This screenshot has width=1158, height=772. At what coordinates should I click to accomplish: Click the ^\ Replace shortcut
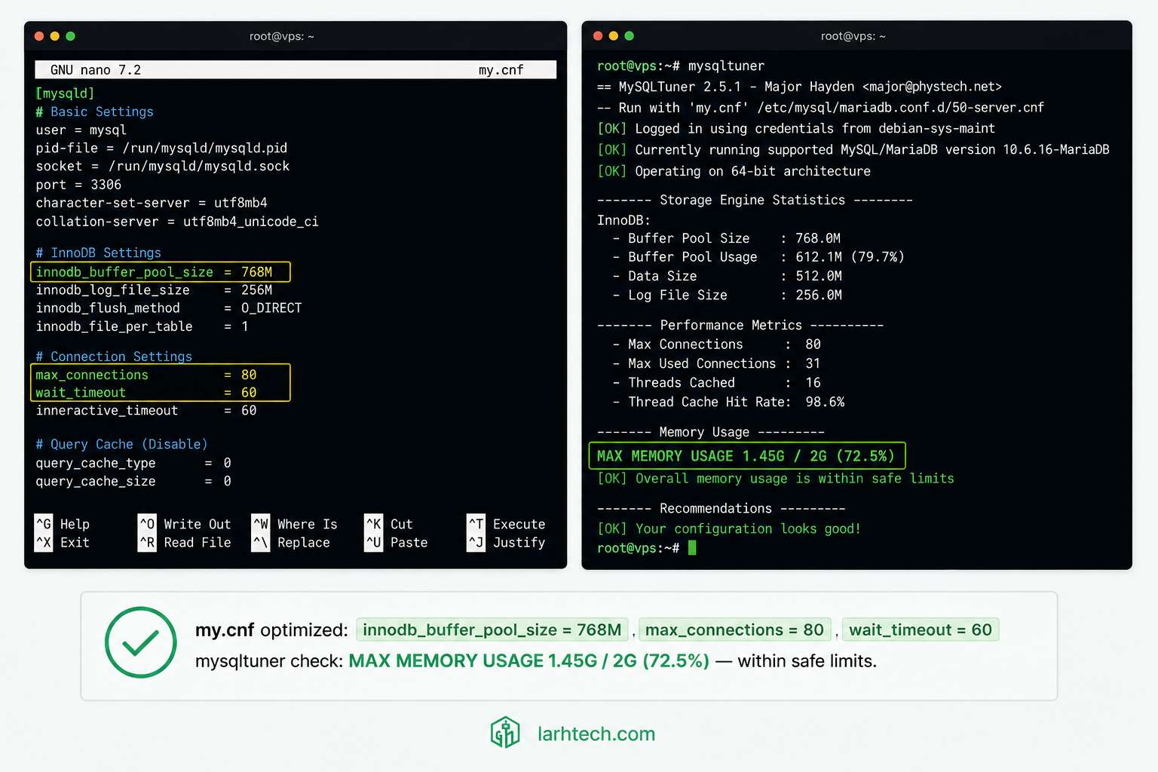[291, 542]
